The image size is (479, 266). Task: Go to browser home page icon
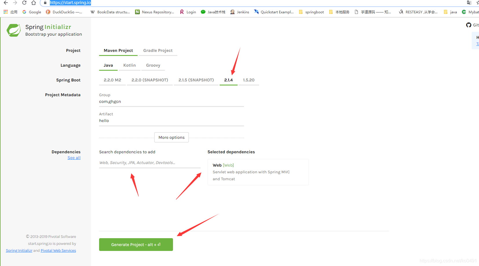(34, 3)
